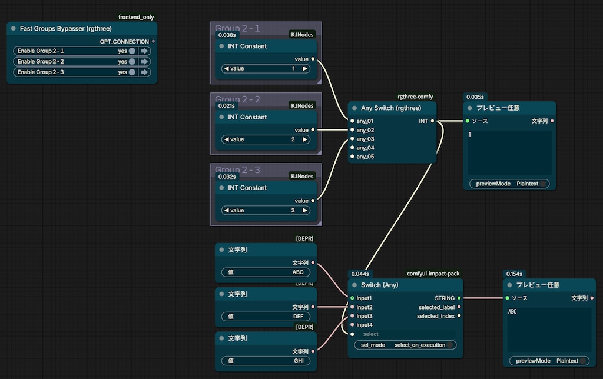Click the value field showing ABC
The width and height of the screenshot is (603, 379).
click(x=266, y=272)
